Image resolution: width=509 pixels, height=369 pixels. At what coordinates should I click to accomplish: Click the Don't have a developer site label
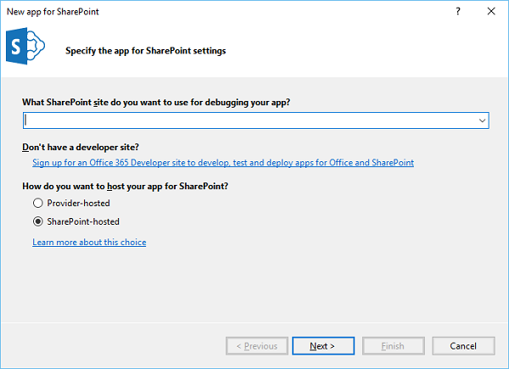(x=81, y=147)
